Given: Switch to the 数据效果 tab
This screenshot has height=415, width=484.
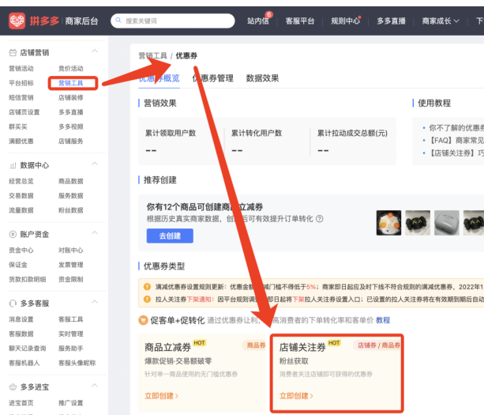Looking at the screenshot, I should click(x=262, y=78).
